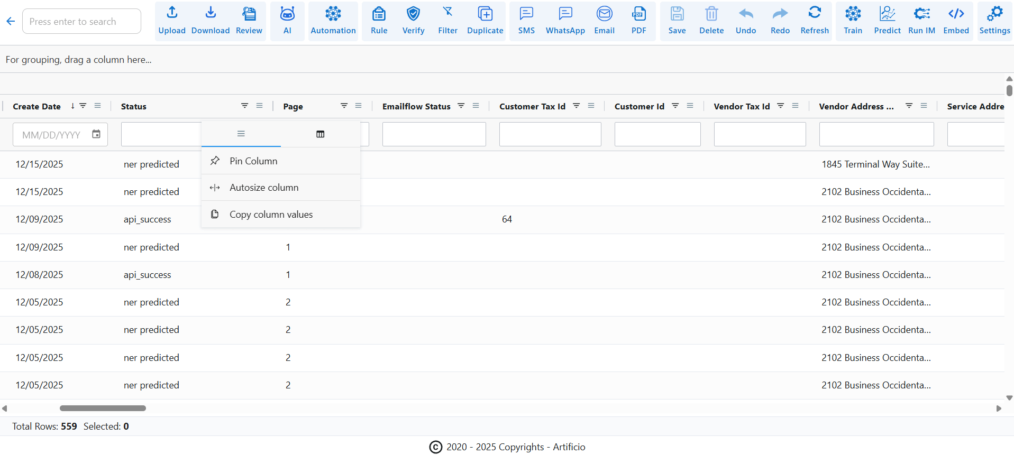The width and height of the screenshot is (1014, 455).
Task: Redo the last action
Action: point(780,21)
